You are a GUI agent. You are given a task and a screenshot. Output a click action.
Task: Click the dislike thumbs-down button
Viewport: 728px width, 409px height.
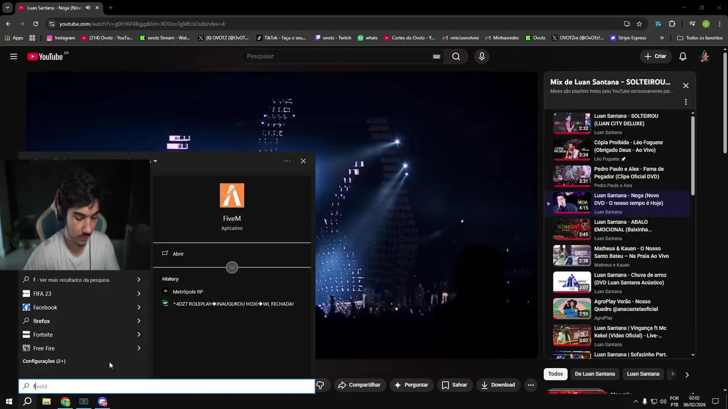click(320, 385)
